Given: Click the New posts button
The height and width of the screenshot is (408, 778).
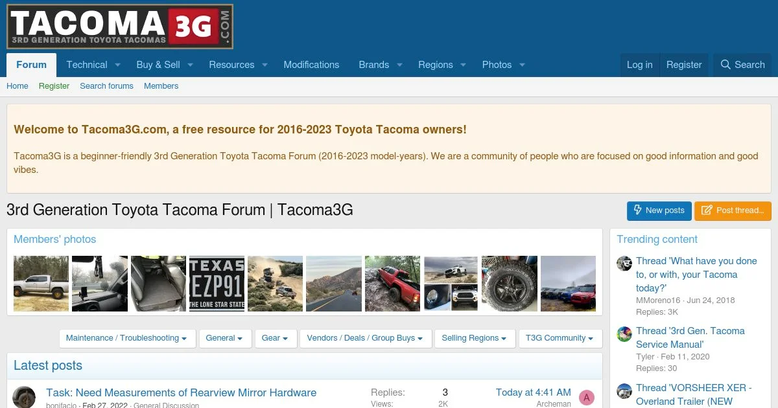Looking at the screenshot, I should (659, 210).
